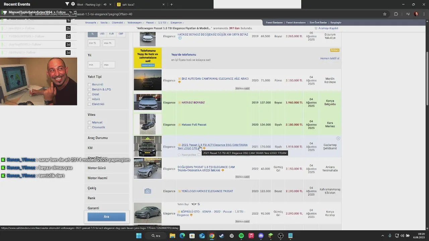The height and width of the screenshot is (241, 429).
Task: Select TL currency tab
Action: [93, 34]
